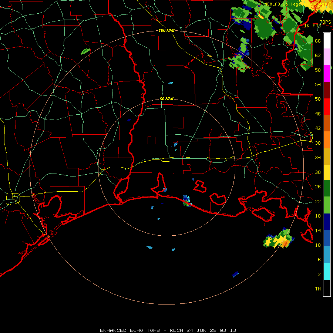Screen dimensions: 333x333
Task: Click the white swatch in tops legend
Action: [327, 41]
